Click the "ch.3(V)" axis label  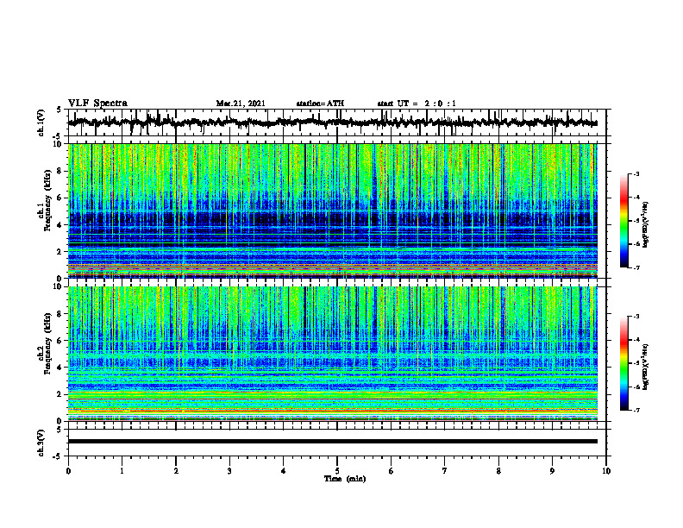[x=41, y=443]
